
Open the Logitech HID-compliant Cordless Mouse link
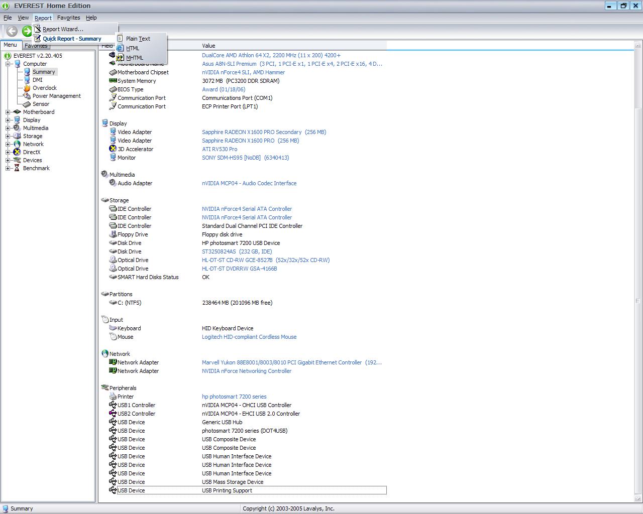click(249, 337)
